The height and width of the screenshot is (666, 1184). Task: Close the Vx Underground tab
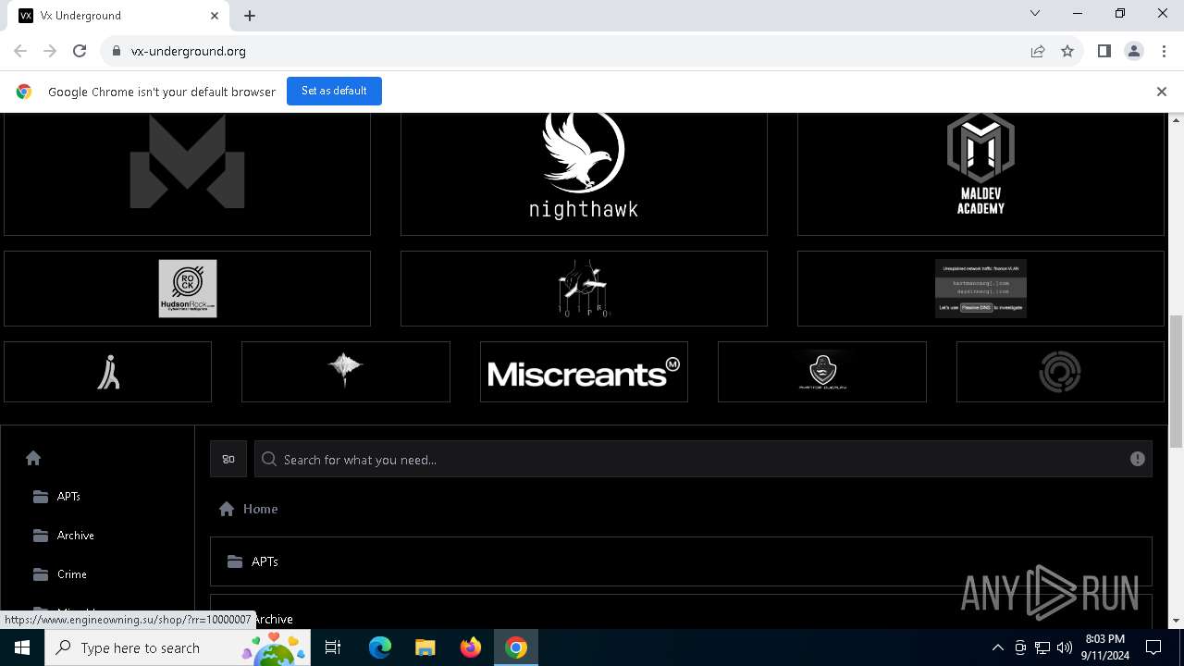coord(215,16)
